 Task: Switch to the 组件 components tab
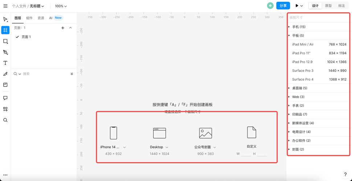coord(29,18)
